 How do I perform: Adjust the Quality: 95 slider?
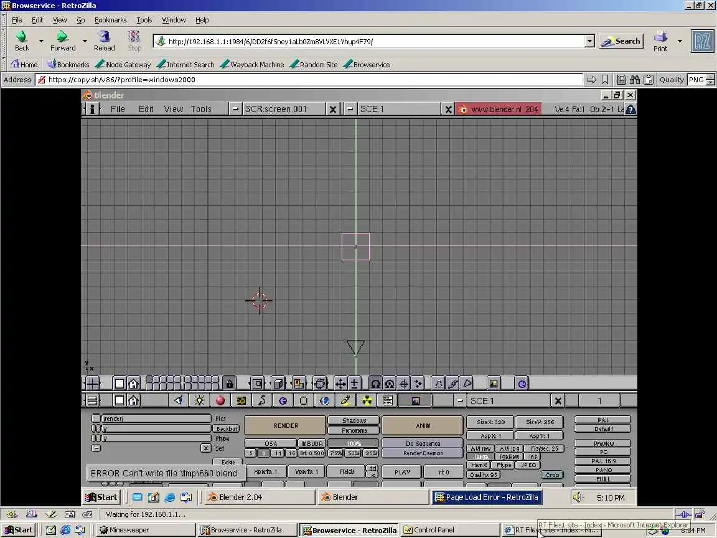point(484,475)
